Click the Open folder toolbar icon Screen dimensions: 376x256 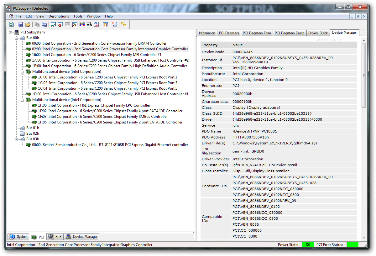pyautogui.click(x=28, y=24)
